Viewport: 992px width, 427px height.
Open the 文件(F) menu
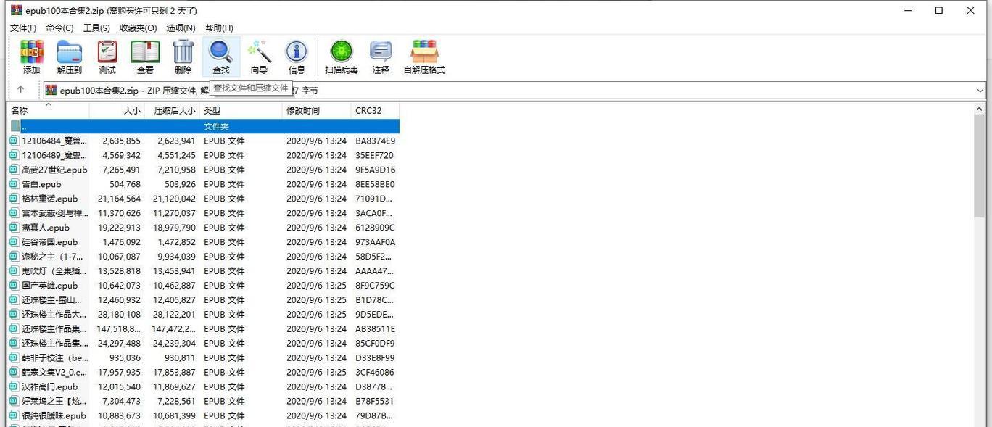pos(22,28)
